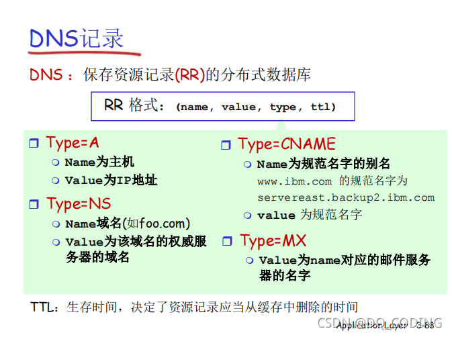452x337 pixels.
Task: Click the circle bullet next to "Name为主机"
Action: pyautogui.click(x=55, y=162)
